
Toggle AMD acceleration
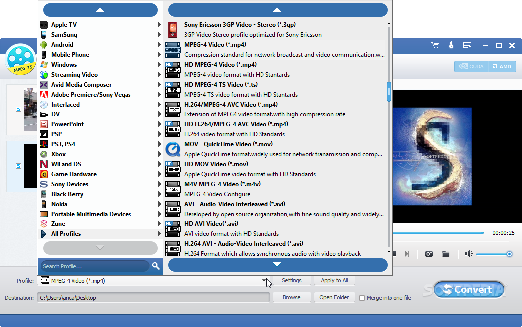pyautogui.click(x=502, y=66)
